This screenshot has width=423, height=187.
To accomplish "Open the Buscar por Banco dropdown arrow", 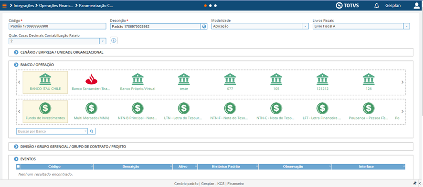I will coord(86,131).
